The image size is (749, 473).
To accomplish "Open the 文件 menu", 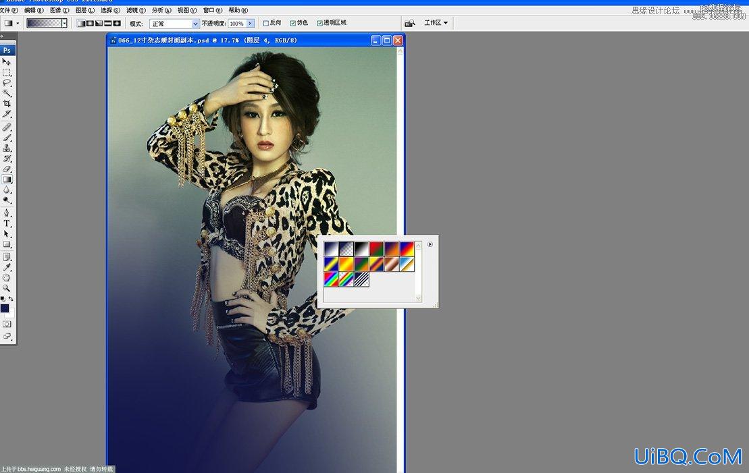I will pos(8,10).
